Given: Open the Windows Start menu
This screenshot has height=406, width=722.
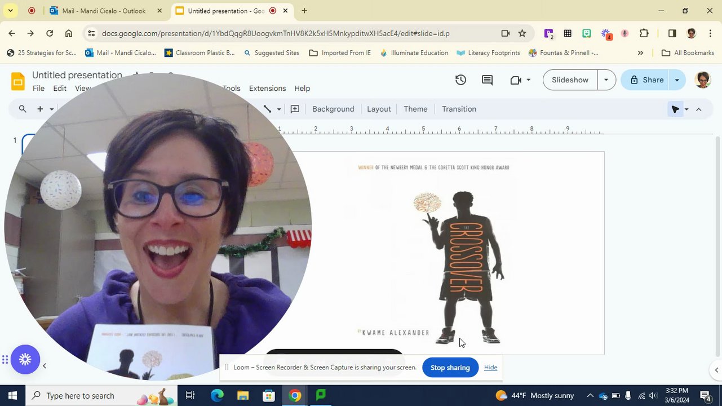Looking at the screenshot, I should tap(12, 395).
